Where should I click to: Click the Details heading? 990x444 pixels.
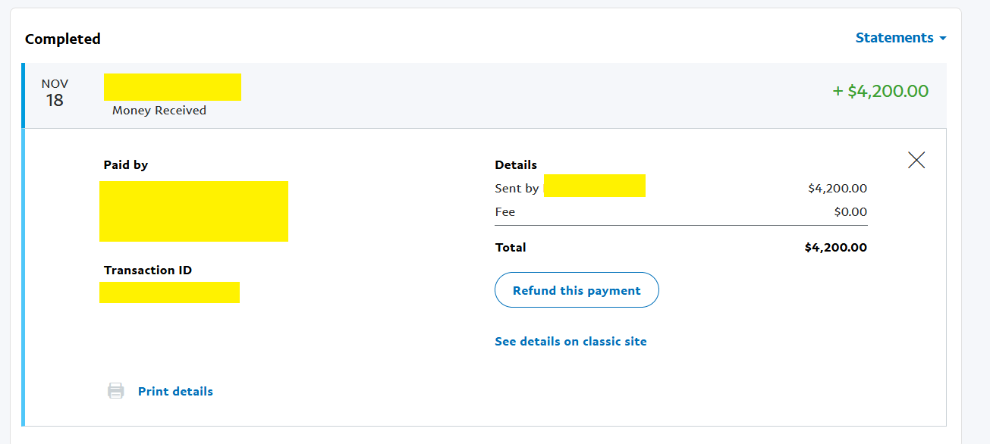[516, 165]
